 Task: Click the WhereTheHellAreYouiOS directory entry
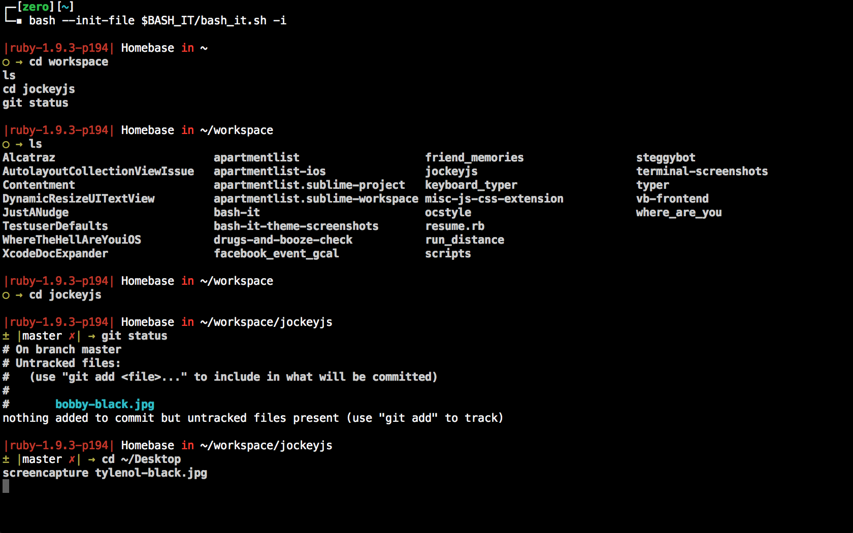tap(72, 240)
